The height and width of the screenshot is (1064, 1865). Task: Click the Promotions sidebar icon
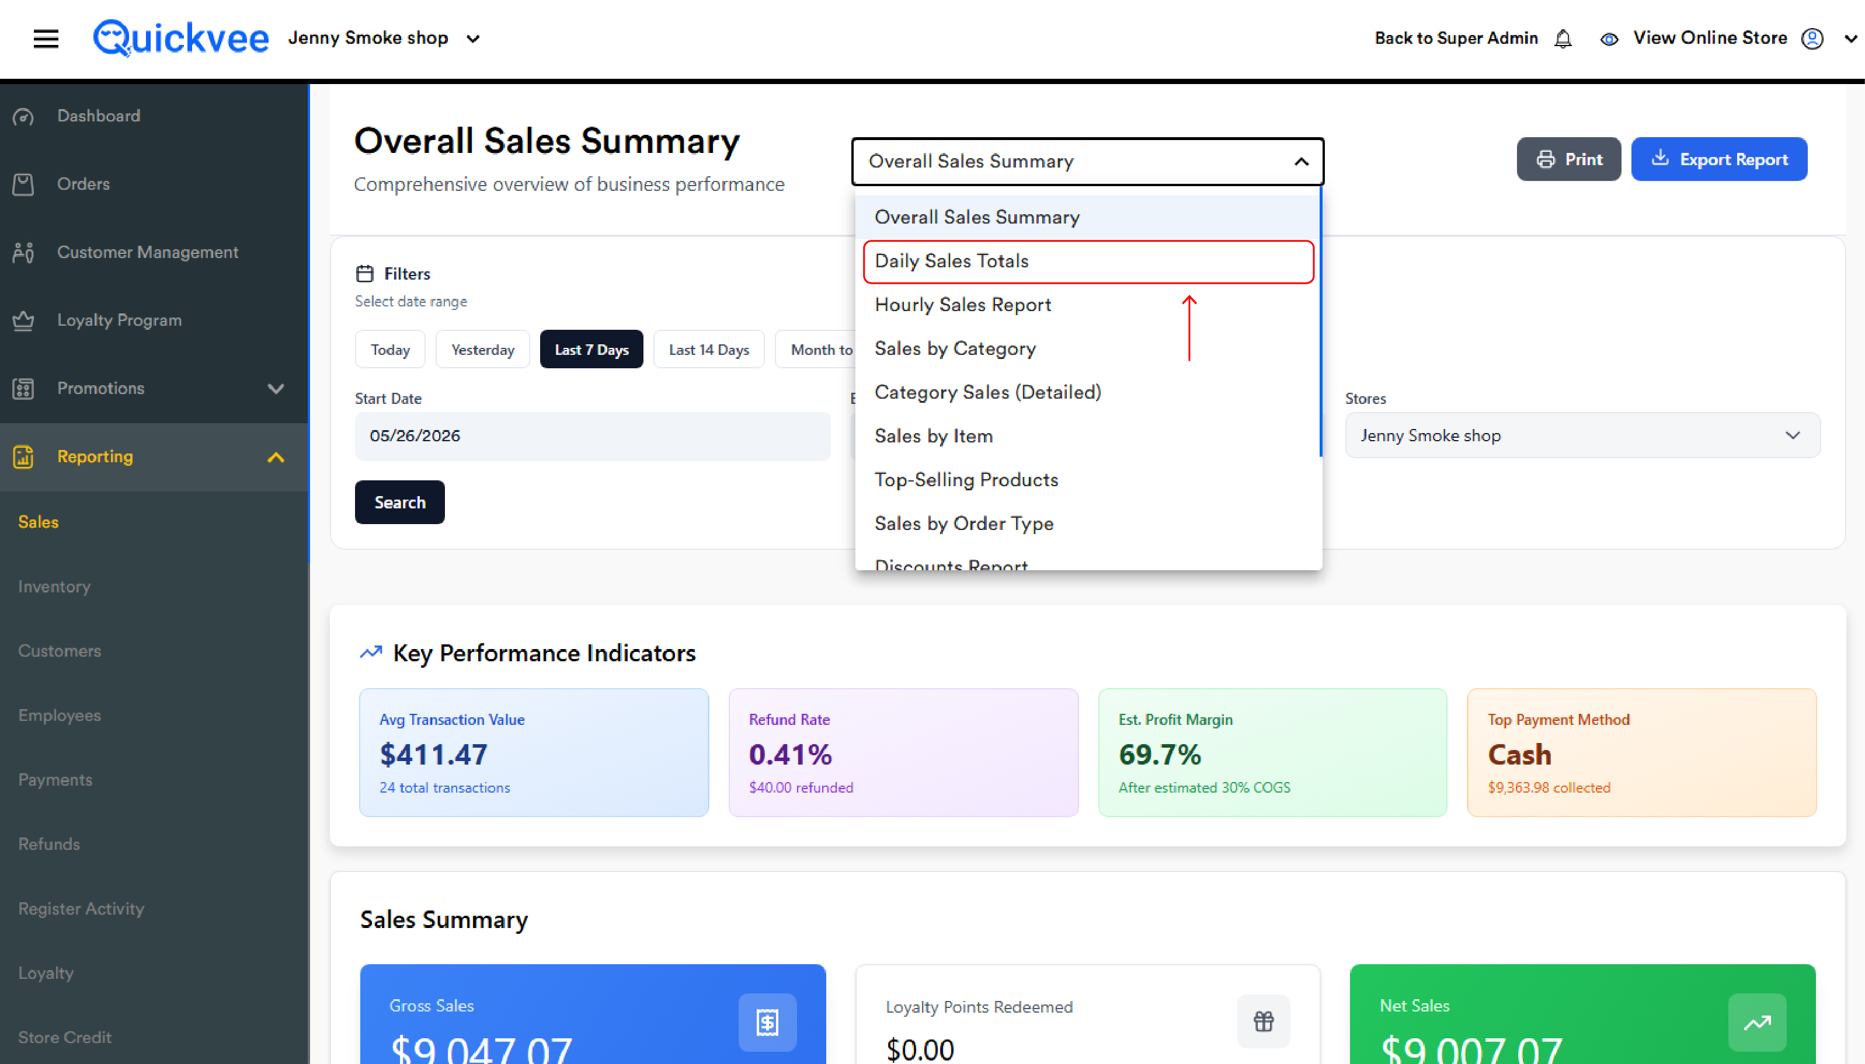(23, 388)
